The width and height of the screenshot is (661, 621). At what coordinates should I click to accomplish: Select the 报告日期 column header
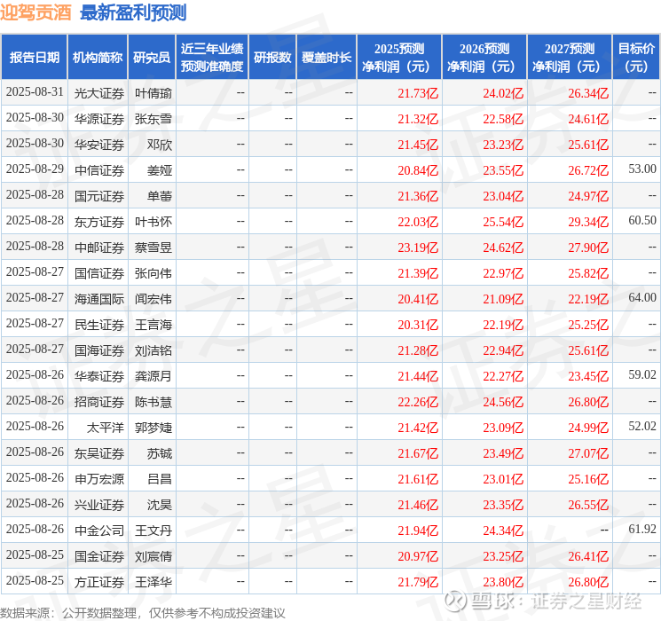[x=34, y=58]
